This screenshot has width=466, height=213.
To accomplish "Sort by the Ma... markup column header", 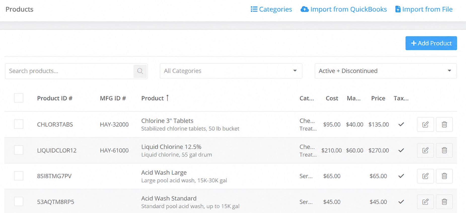I will (x=354, y=98).
